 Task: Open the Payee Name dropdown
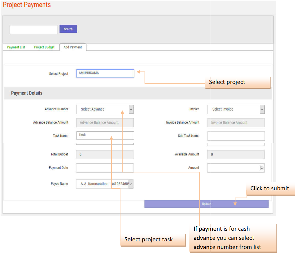click(105, 184)
